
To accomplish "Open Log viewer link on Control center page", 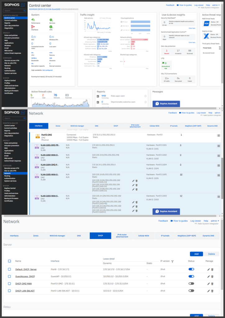I will tap(199, 5).
